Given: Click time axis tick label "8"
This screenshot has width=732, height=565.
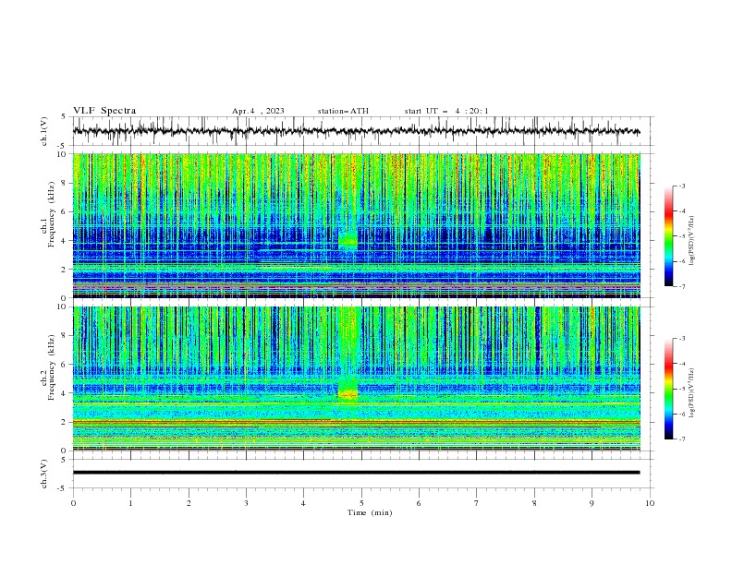Looking at the screenshot, I should click(x=534, y=503).
